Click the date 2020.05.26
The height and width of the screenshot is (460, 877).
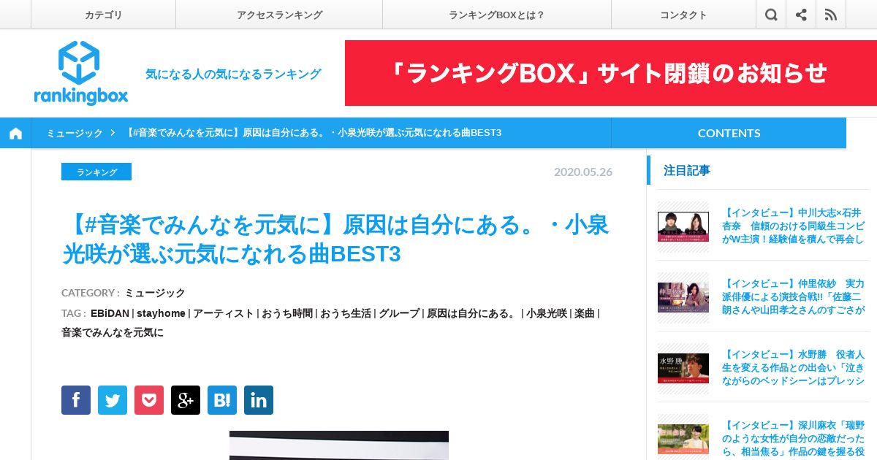point(583,172)
